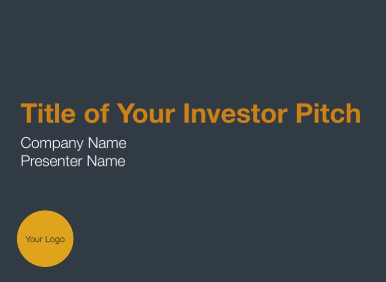Click empty dark background right of the logo
This screenshot has height=282, width=386.
(x=222, y=238)
